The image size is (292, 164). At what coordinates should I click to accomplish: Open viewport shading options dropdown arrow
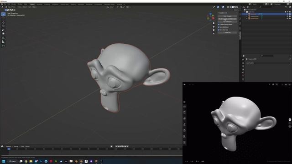[239, 7]
